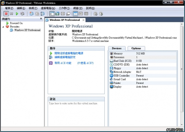Open the 檢視(V) menu

pos(33,8)
